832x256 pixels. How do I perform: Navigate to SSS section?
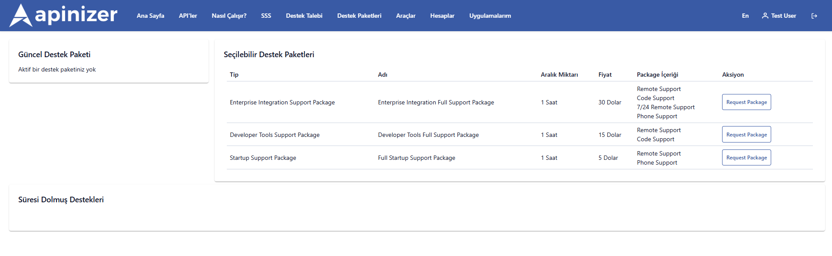pos(266,16)
